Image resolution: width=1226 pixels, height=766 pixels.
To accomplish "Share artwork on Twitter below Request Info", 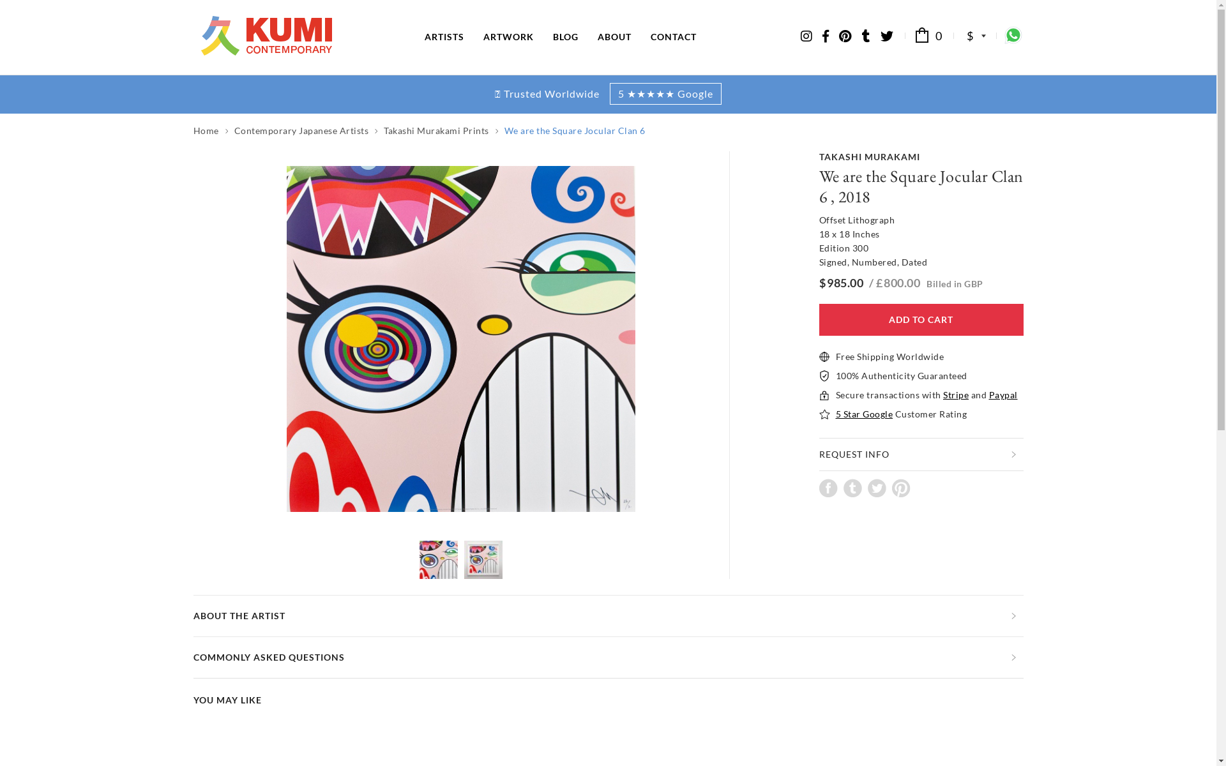I will coord(877,488).
